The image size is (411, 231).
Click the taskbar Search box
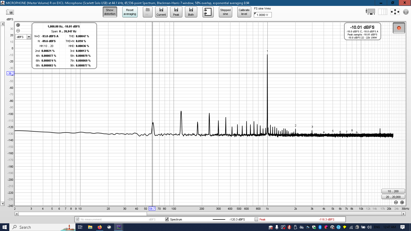[42, 227]
